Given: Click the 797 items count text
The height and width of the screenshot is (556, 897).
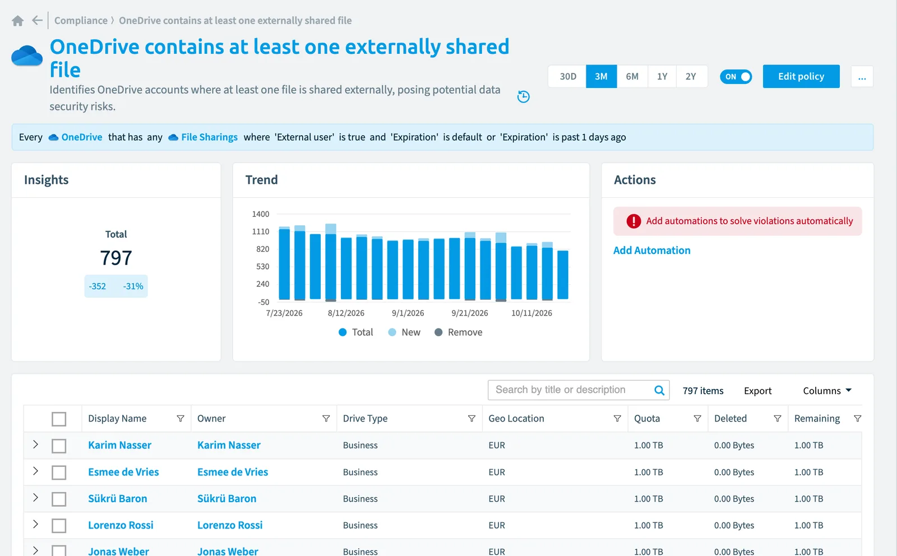Looking at the screenshot, I should coord(703,391).
